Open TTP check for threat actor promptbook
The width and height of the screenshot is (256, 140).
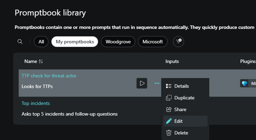tap(49, 76)
